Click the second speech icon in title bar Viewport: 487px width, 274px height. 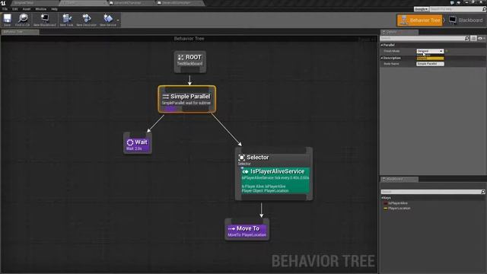[x=458, y=3]
